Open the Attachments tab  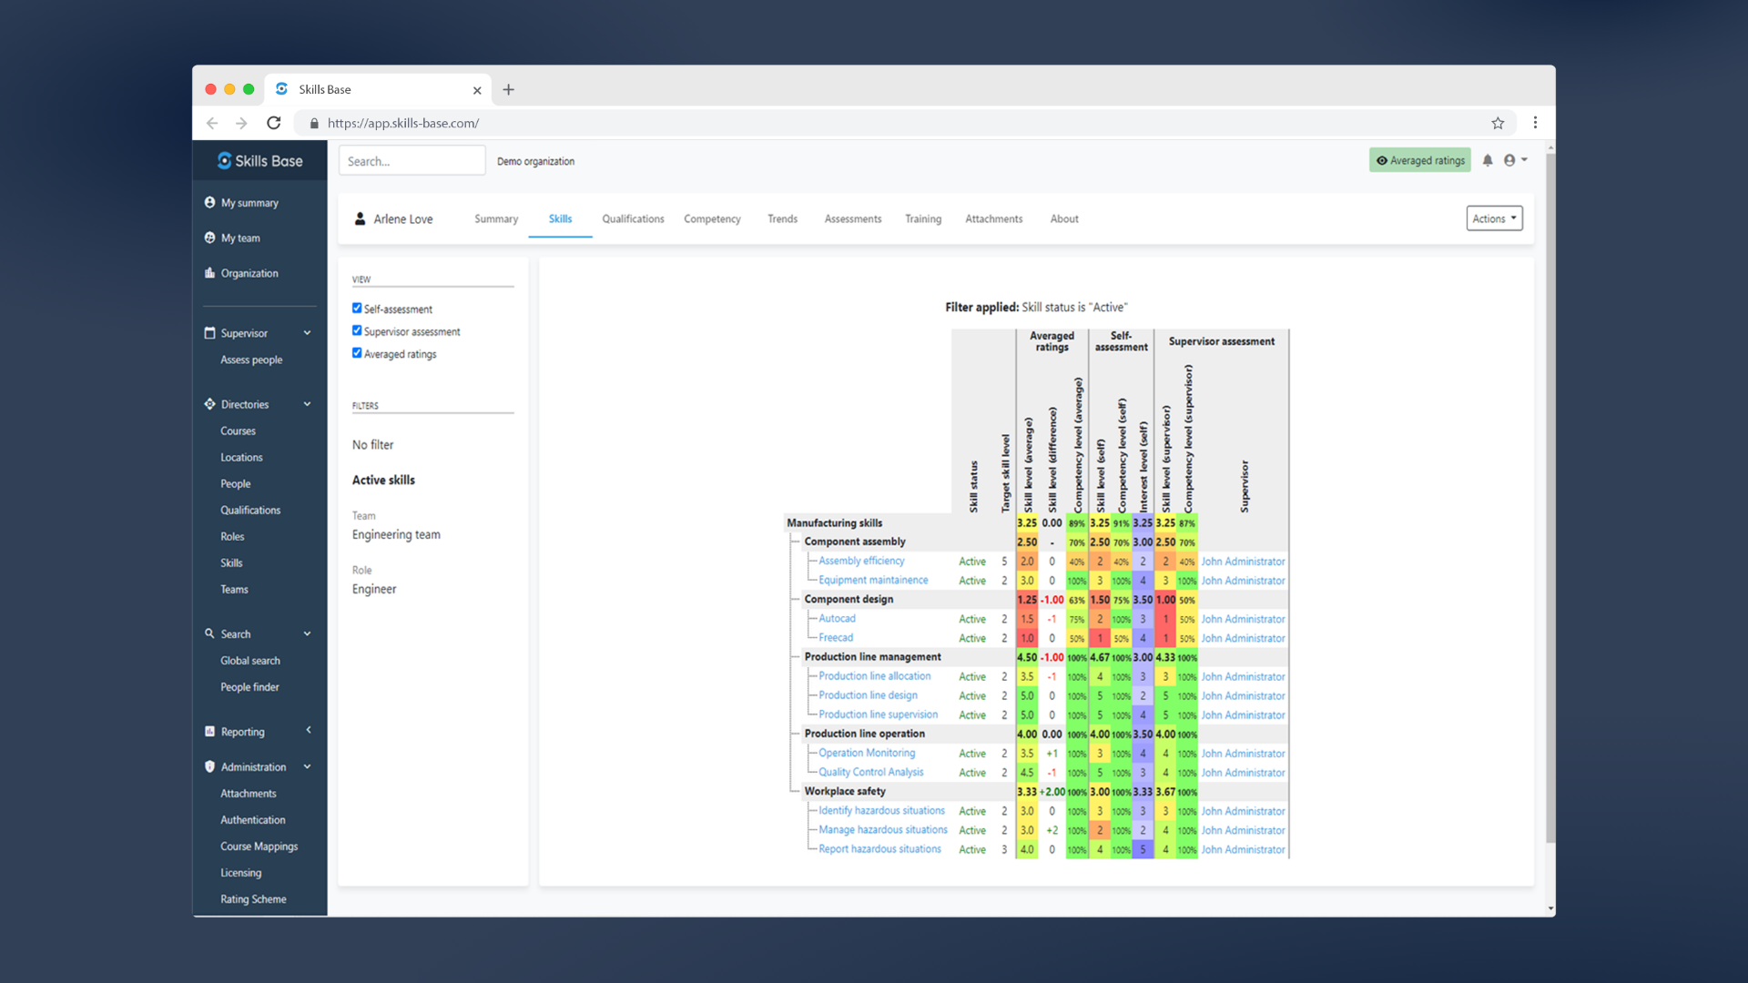pos(993,218)
